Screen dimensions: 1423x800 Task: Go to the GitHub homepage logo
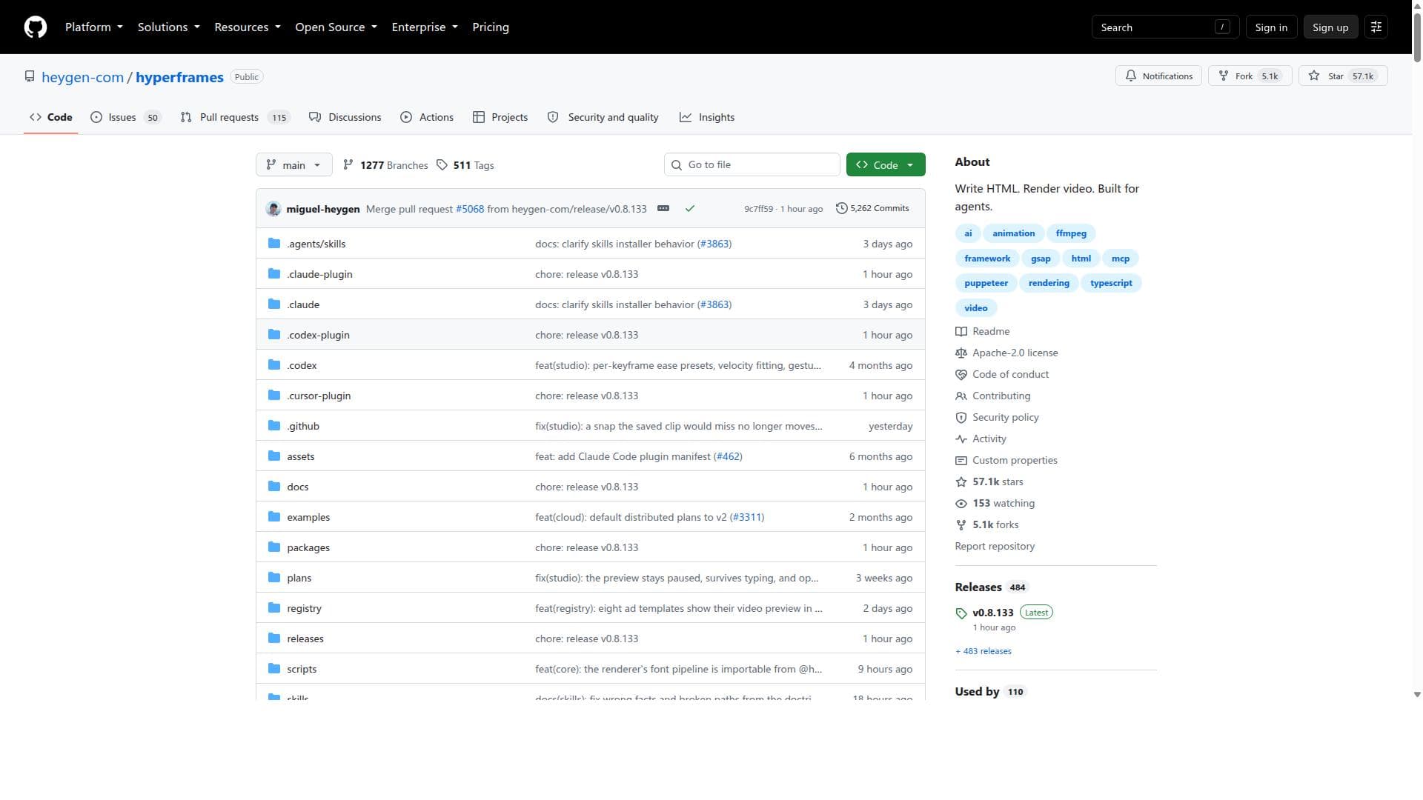[x=36, y=27]
